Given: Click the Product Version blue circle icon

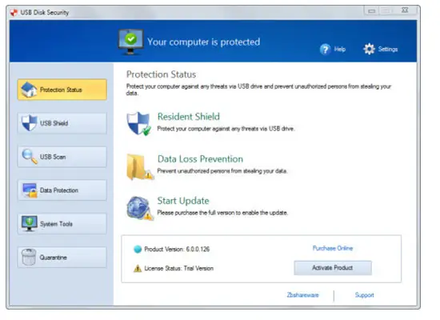Looking at the screenshot, I should pos(138,249).
